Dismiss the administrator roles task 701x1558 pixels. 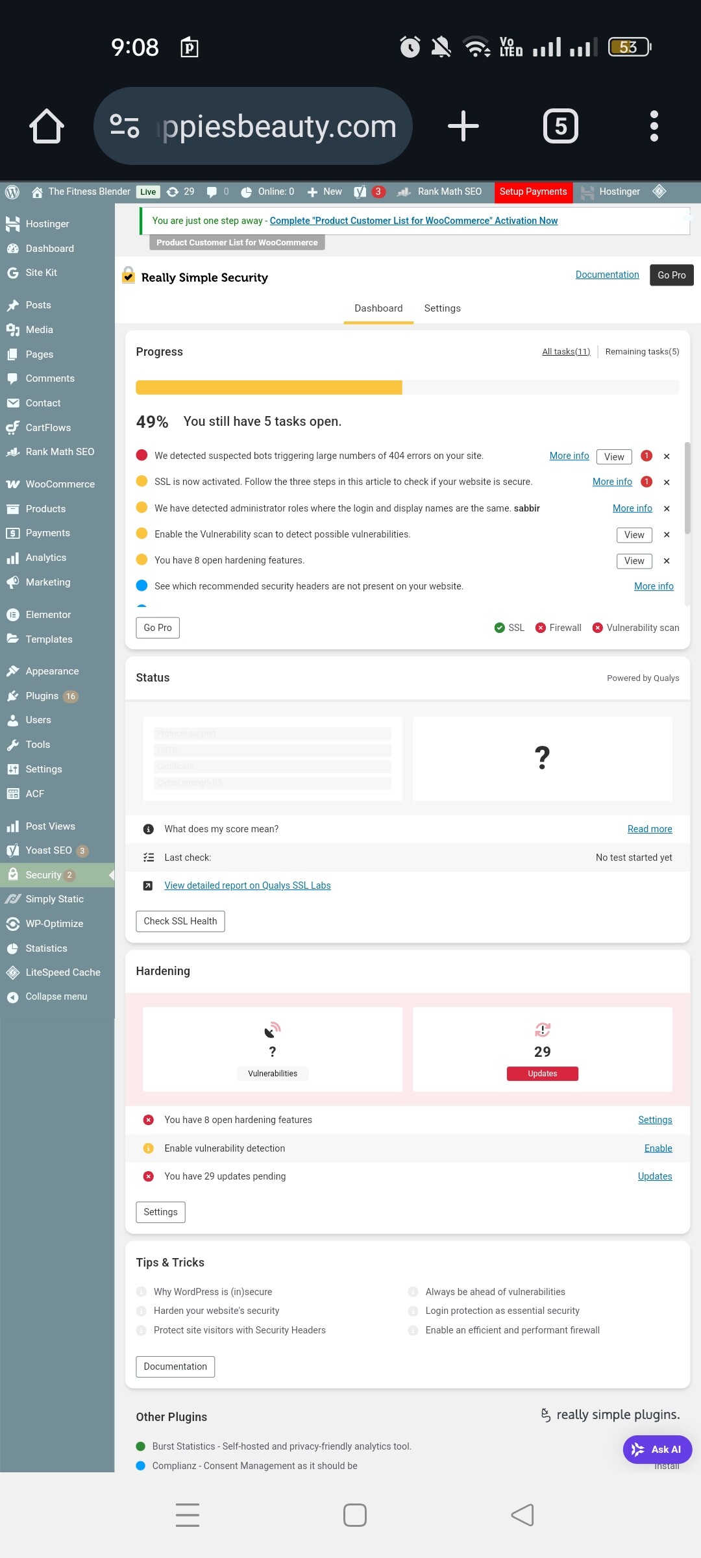click(667, 509)
